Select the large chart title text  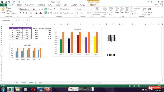click(x=77, y=29)
